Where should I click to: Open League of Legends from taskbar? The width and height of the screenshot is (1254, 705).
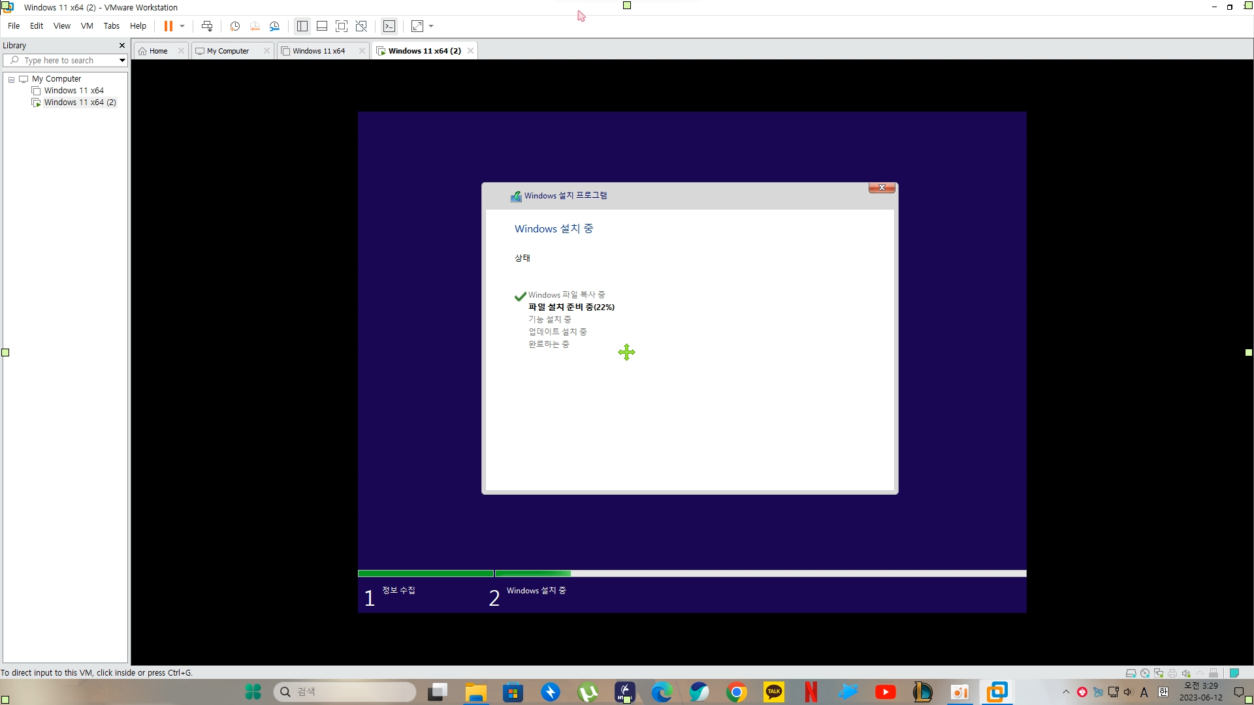point(922,692)
